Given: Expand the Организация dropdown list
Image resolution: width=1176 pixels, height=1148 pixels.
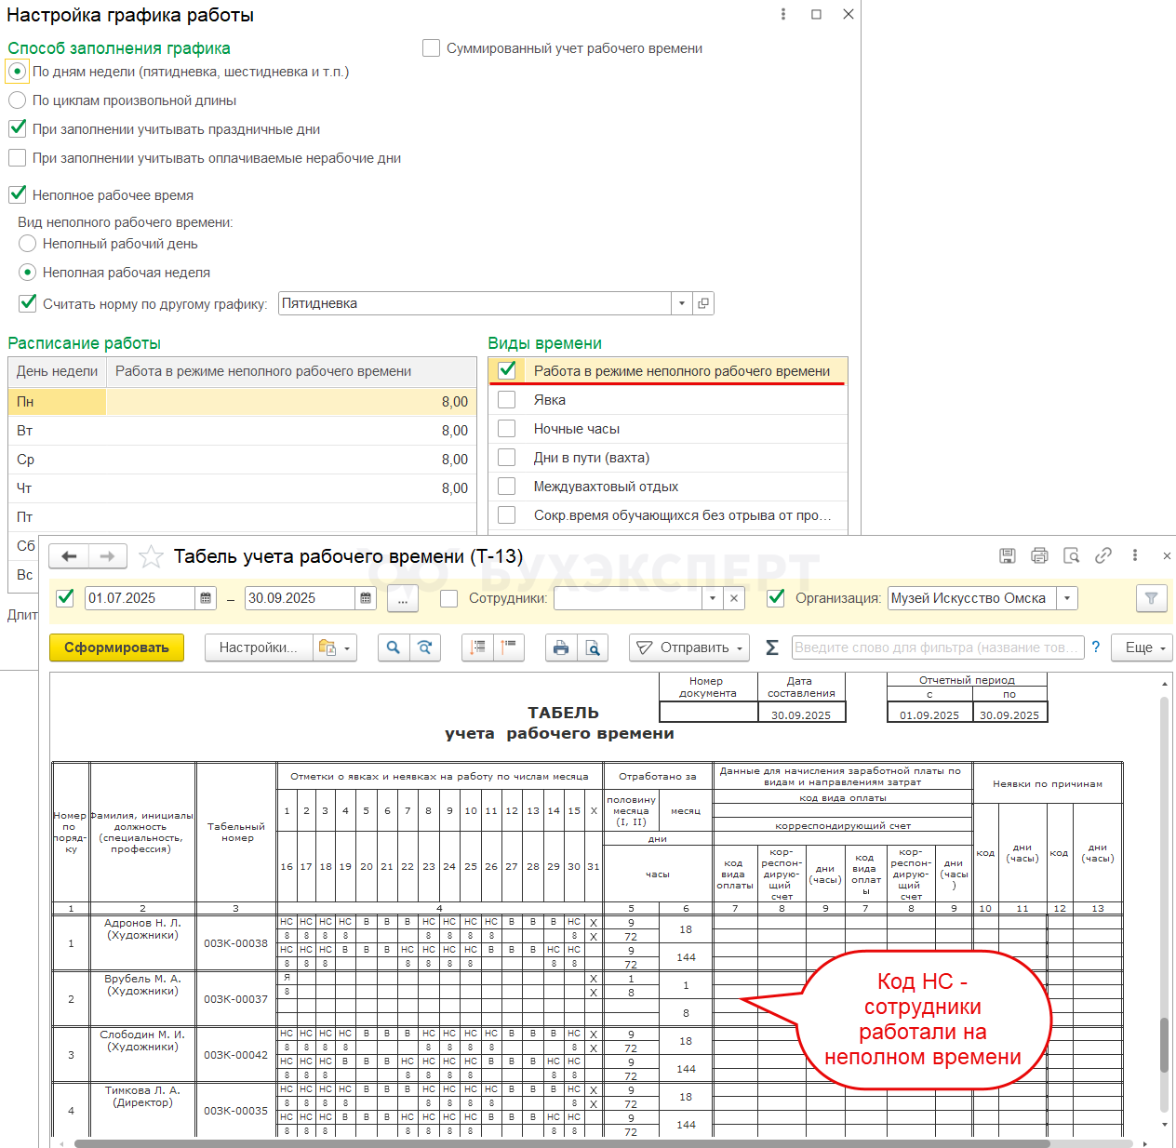Looking at the screenshot, I should click(1067, 598).
